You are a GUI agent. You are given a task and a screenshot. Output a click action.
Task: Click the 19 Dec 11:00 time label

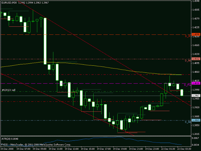(x=56, y=149)
